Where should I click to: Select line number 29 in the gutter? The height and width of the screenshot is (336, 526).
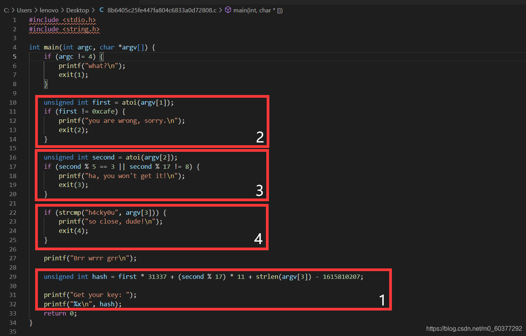coord(12,277)
